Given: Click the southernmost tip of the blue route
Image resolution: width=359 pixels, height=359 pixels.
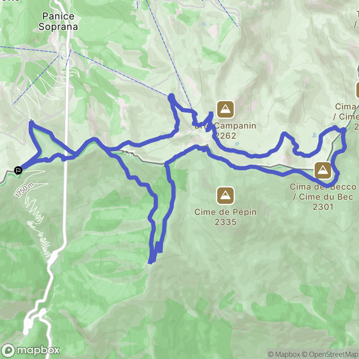Looking at the screenshot, I should [x=150, y=262].
